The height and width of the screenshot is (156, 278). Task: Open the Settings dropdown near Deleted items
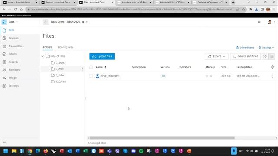[266, 48]
